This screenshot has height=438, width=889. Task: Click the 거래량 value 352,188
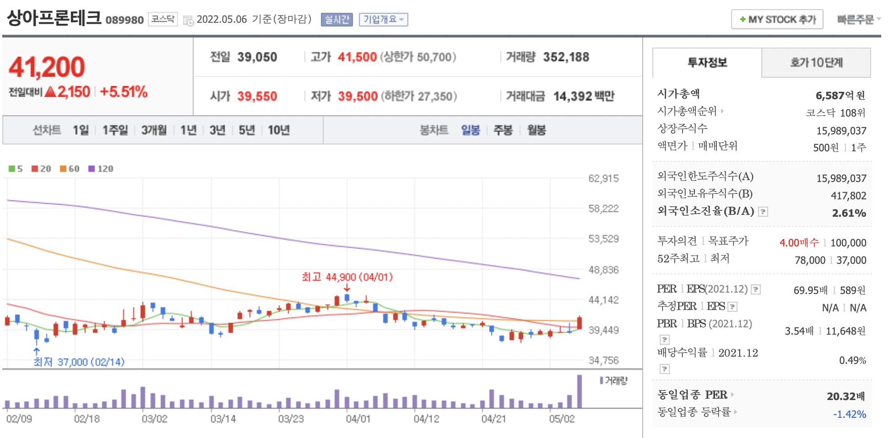click(x=566, y=57)
